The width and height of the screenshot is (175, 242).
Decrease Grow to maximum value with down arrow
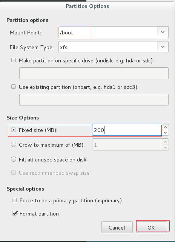(166, 147)
